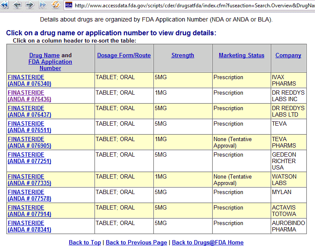Click Tentative Approval status for ANDA 076905

pyautogui.click(x=232, y=142)
